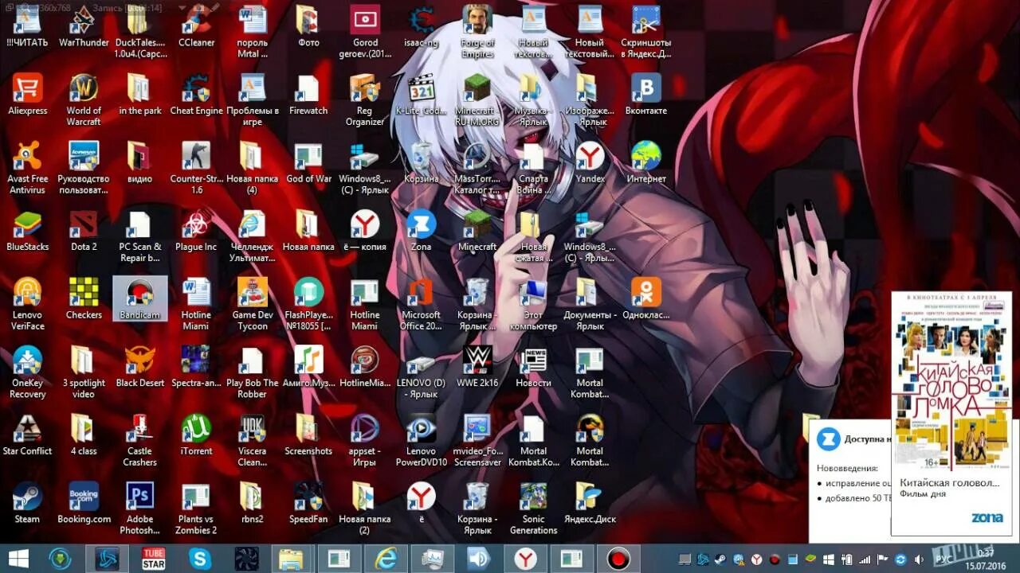Screen dimensions: 1020x573
Task: Open the taskbar clock and date
Action: coord(986,559)
